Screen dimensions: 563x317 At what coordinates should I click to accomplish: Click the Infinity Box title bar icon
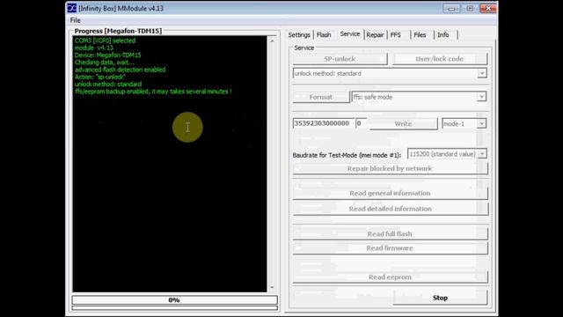click(72, 8)
